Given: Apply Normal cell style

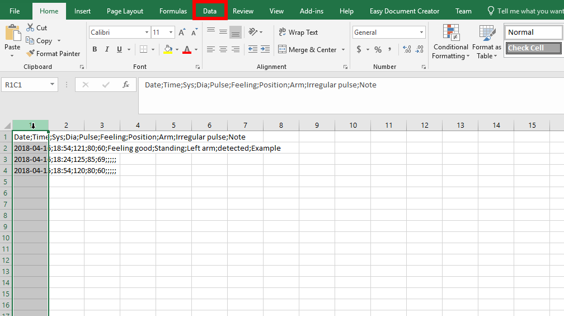Looking at the screenshot, I should pos(533,32).
